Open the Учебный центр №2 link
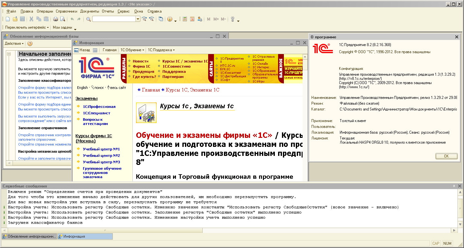Viewport: 464px width, 248px height. (x=101, y=156)
